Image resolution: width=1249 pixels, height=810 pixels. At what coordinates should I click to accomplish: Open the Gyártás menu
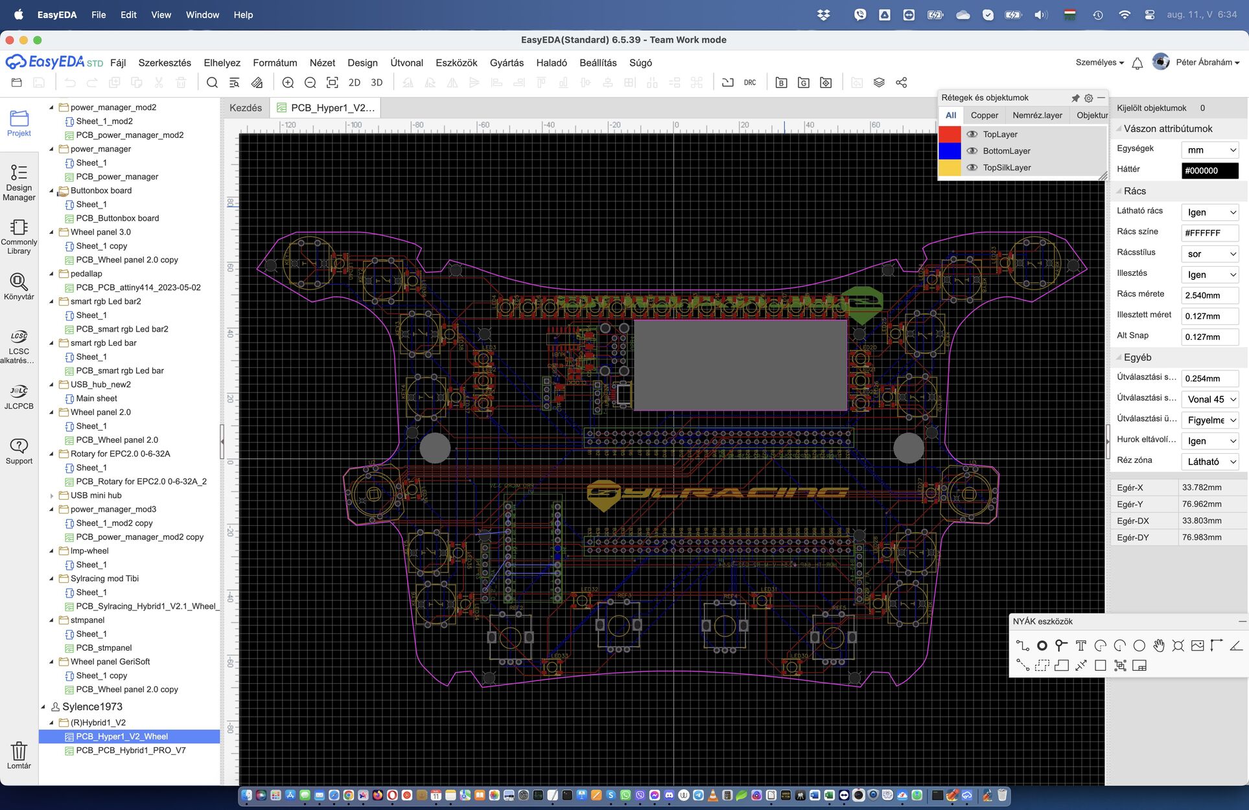506,63
